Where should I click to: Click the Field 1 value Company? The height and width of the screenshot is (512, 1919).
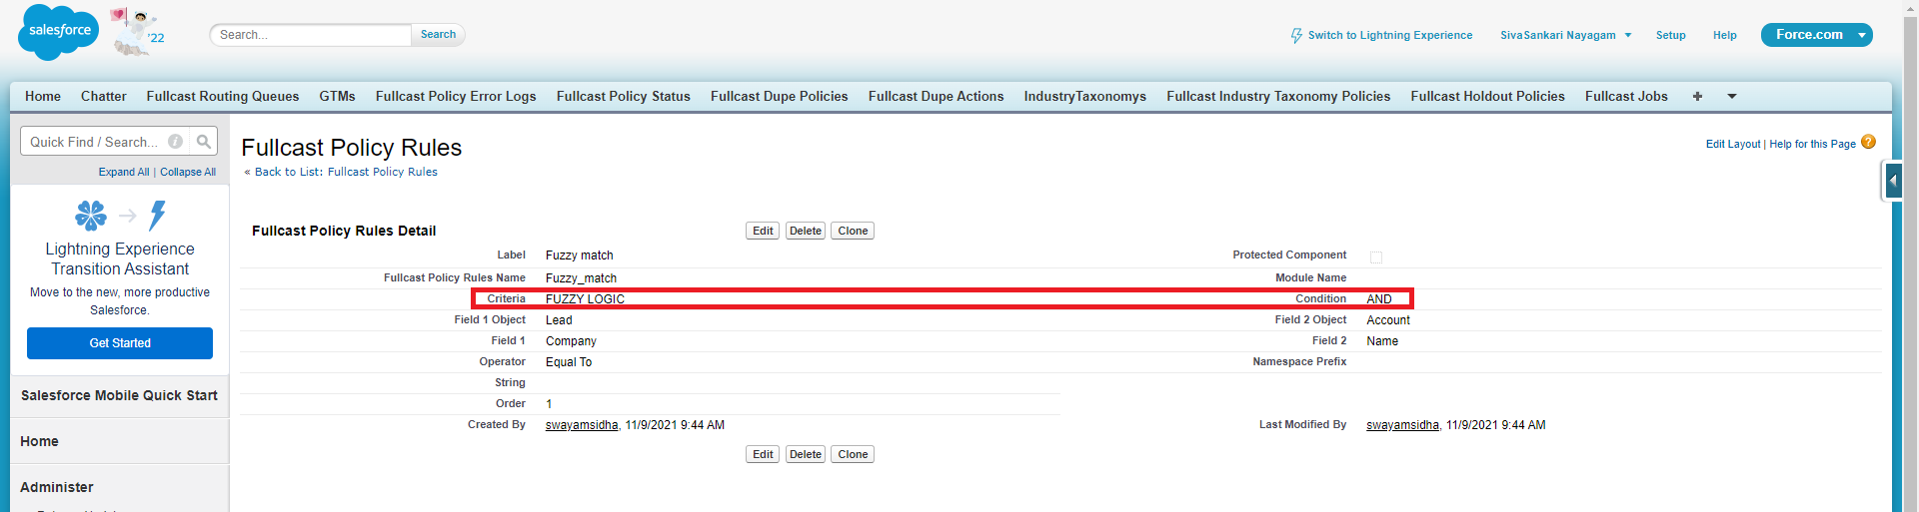click(x=571, y=341)
